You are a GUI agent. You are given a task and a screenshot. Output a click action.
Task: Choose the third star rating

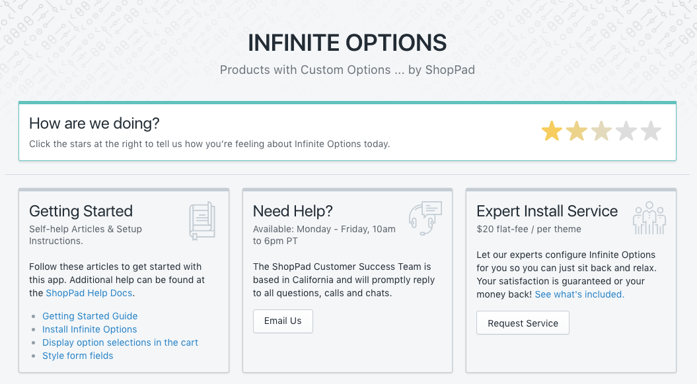pos(601,131)
